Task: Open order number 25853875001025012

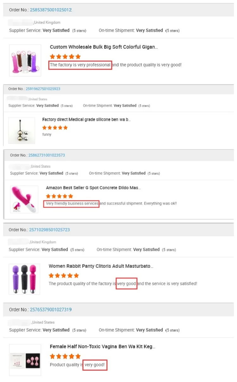Action: pos(51,10)
